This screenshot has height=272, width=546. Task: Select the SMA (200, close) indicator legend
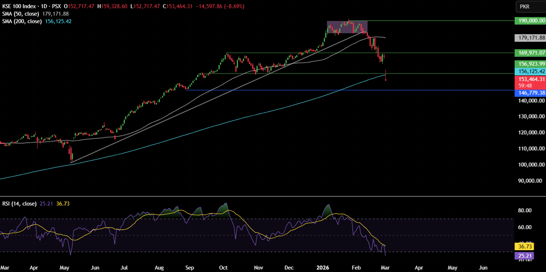point(23,21)
